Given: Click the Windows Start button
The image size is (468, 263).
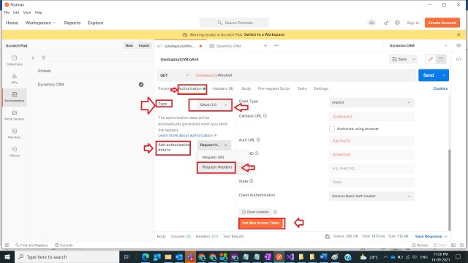Looking at the screenshot, I should coord(7,256).
